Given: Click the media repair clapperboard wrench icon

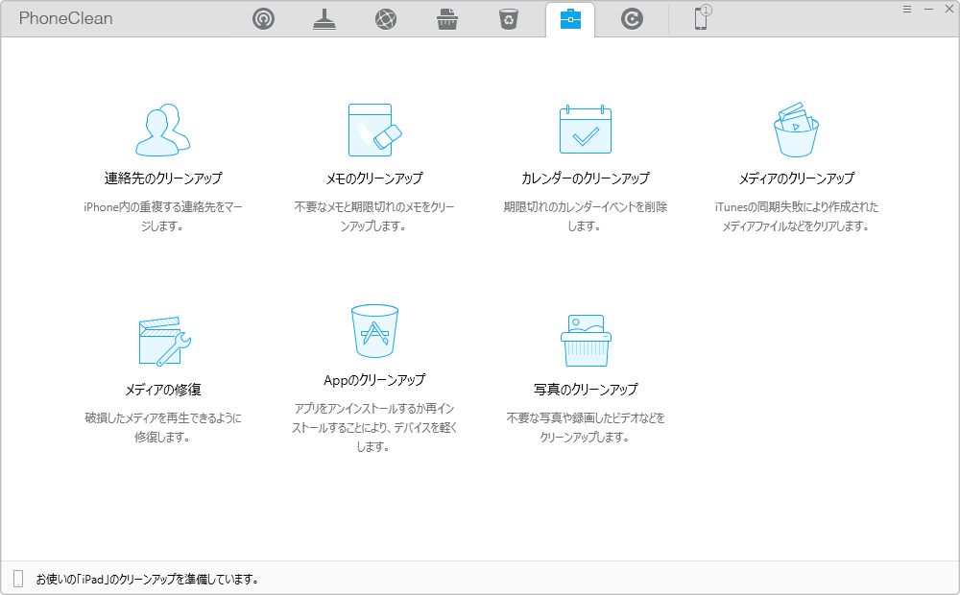Looking at the screenshot, I should tap(164, 341).
